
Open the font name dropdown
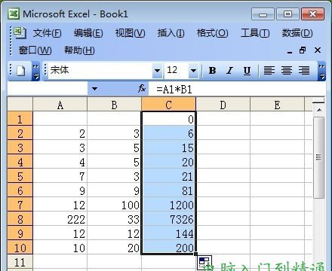click(x=157, y=71)
